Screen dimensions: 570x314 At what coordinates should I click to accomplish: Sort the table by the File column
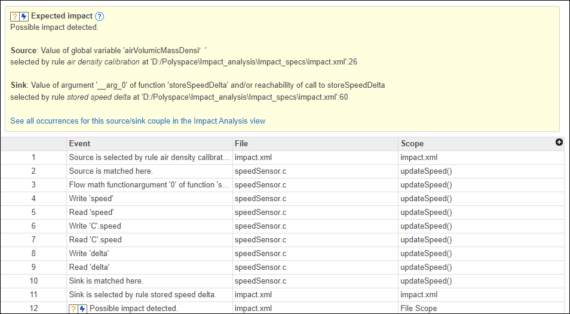coord(241,144)
